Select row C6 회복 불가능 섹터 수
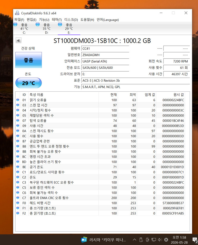 (100, 193)
